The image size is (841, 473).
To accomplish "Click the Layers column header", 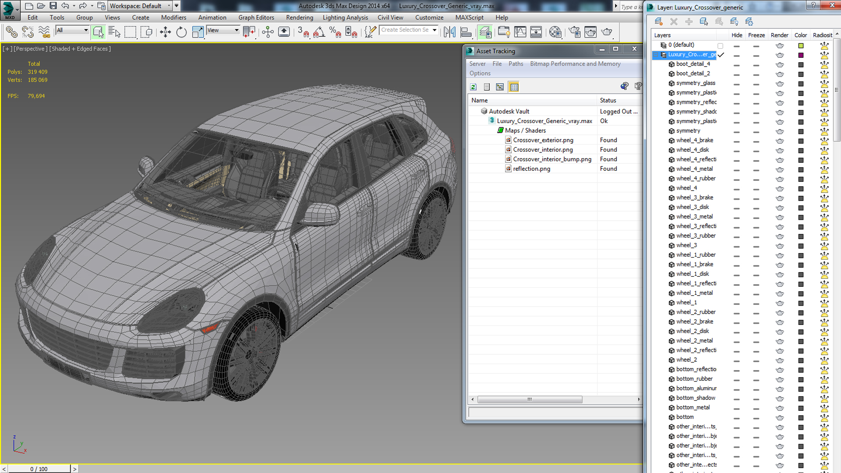I will pyautogui.click(x=684, y=35).
